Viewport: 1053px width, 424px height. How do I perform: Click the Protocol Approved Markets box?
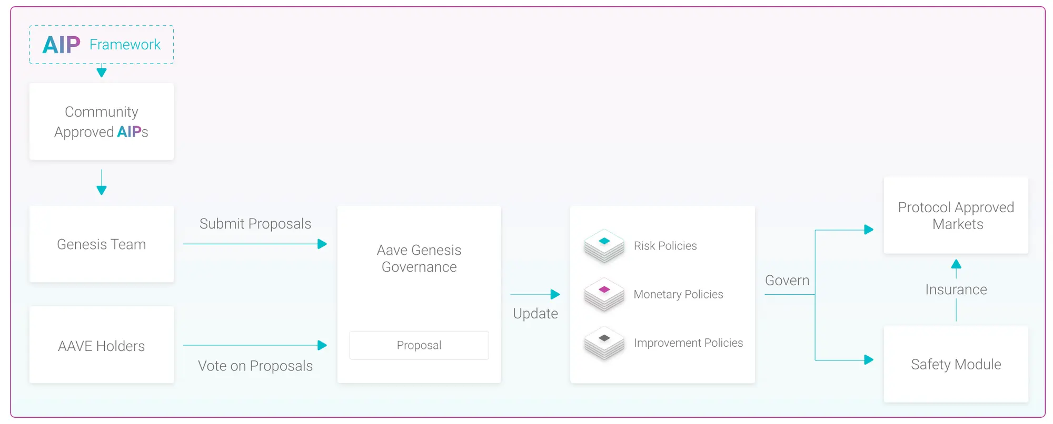[956, 215]
